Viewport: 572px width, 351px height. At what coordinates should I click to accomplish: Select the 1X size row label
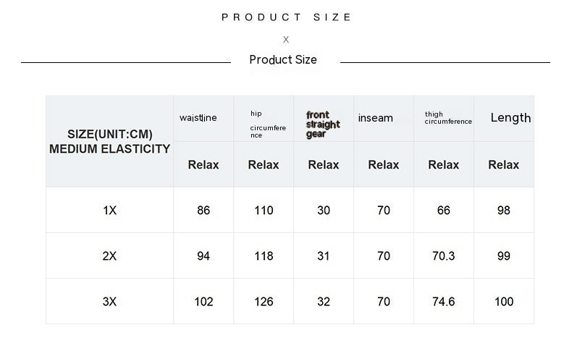click(x=109, y=211)
